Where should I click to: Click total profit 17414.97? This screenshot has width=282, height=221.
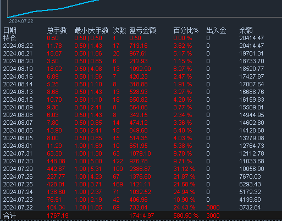pos(142,216)
